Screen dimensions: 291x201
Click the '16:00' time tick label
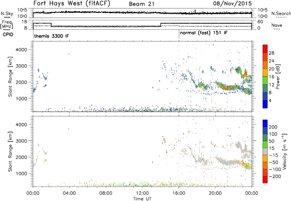coord(179,193)
